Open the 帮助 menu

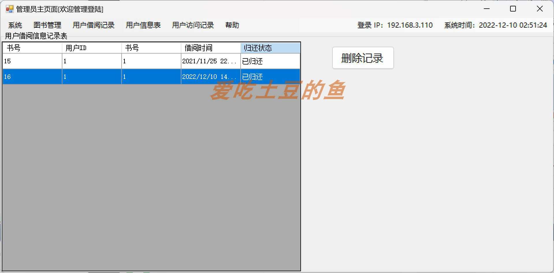click(232, 25)
